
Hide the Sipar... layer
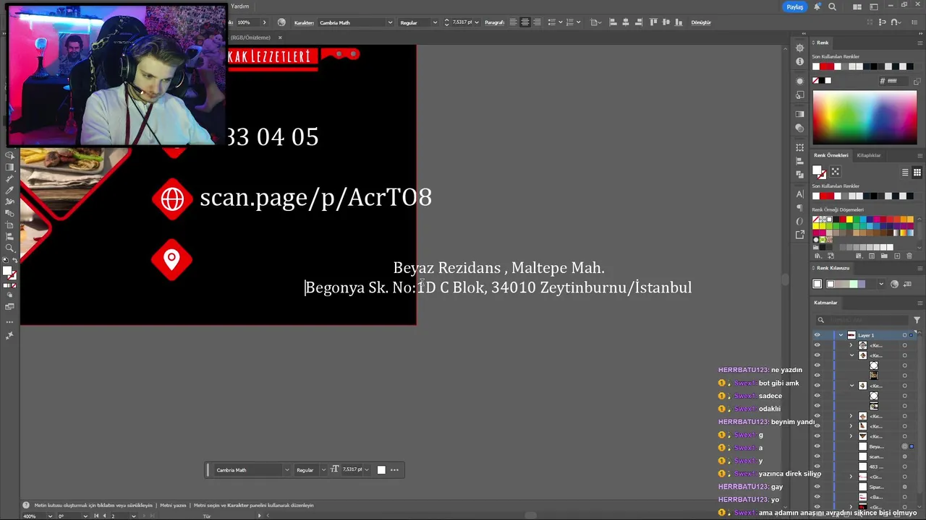pyautogui.click(x=817, y=487)
